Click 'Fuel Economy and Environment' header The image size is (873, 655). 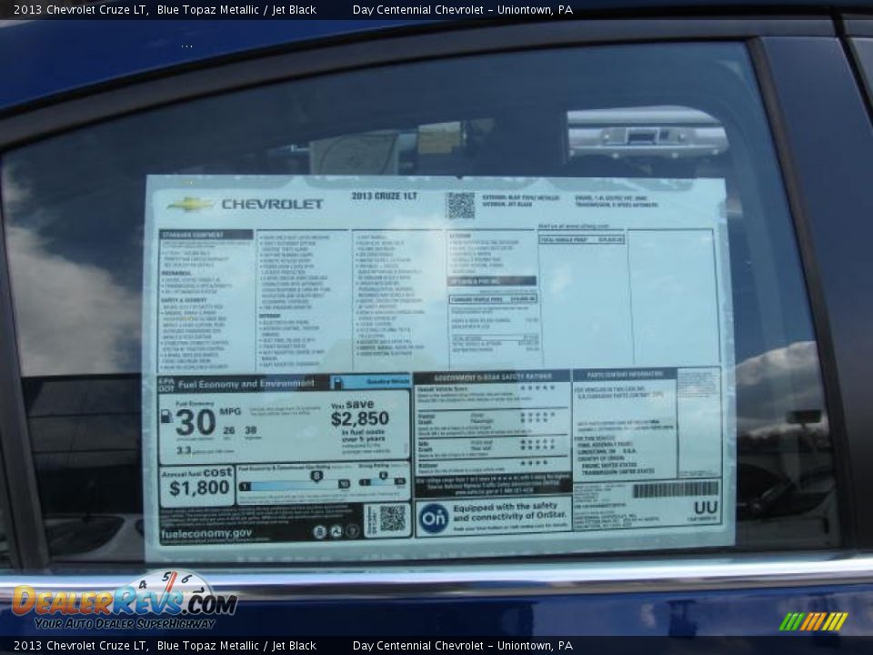pos(246,384)
